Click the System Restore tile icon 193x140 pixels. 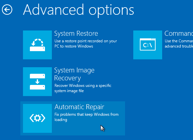coord(37,45)
